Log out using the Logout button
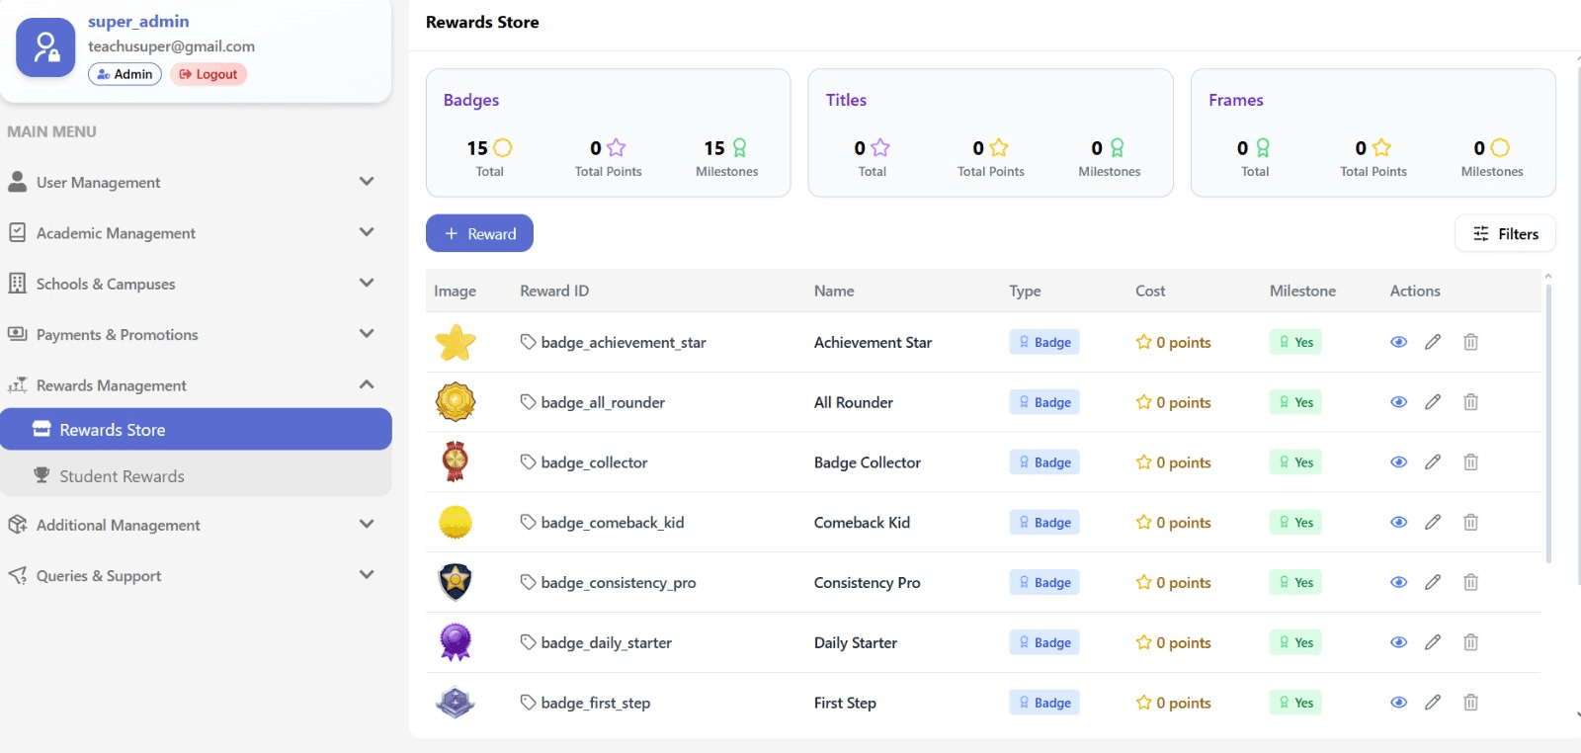This screenshot has width=1581, height=753. click(208, 74)
